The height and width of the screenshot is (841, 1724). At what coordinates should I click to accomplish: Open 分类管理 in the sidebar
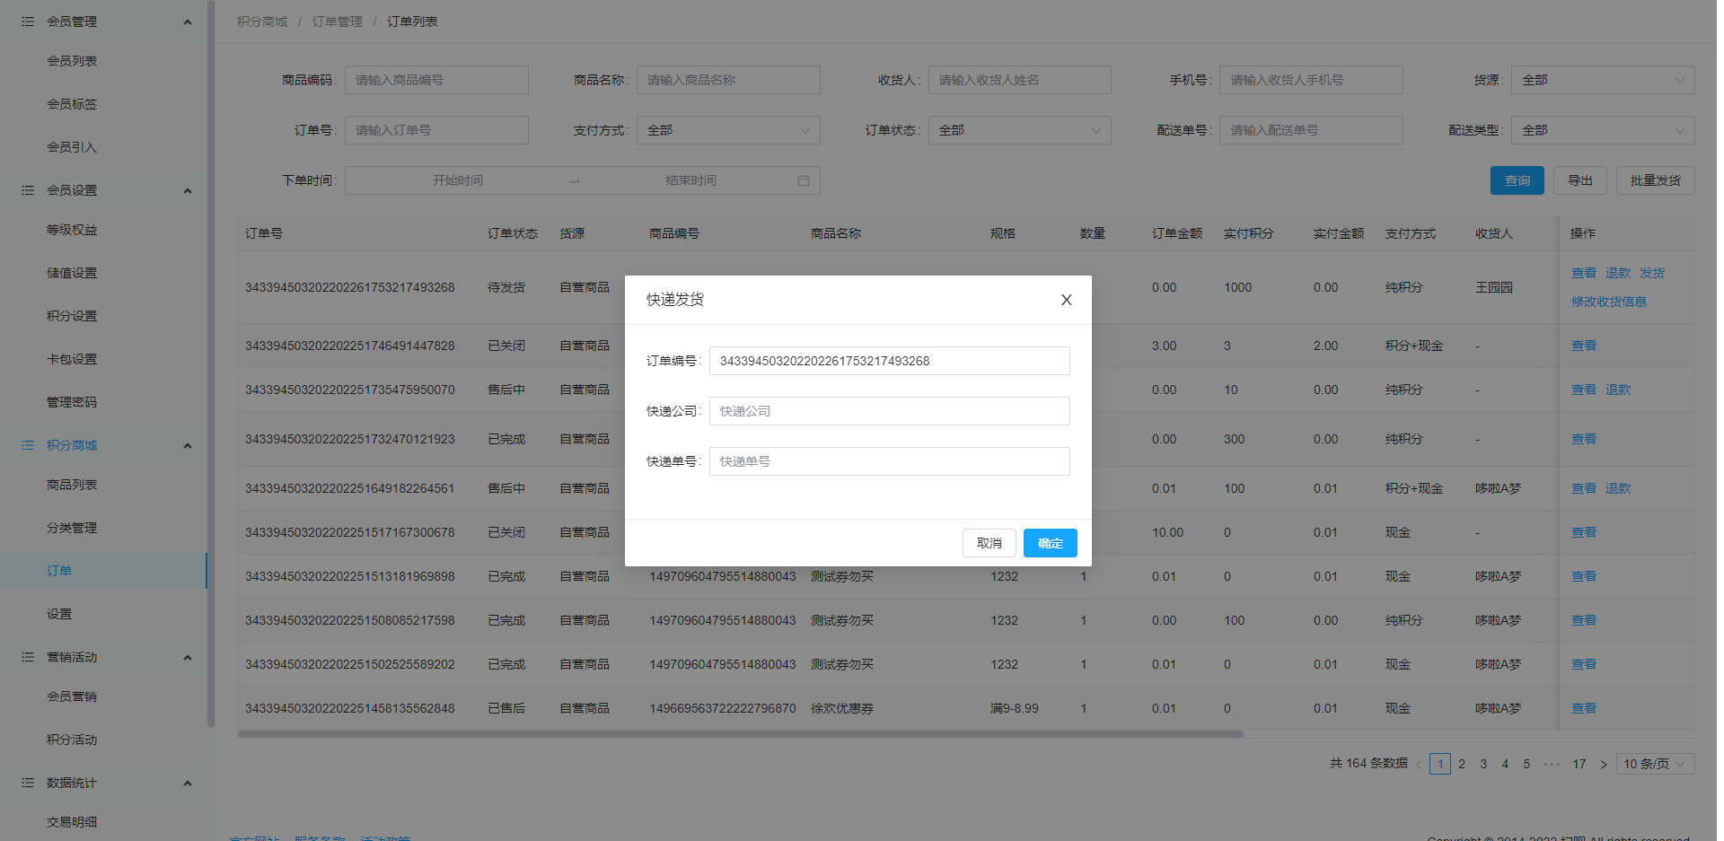(72, 528)
